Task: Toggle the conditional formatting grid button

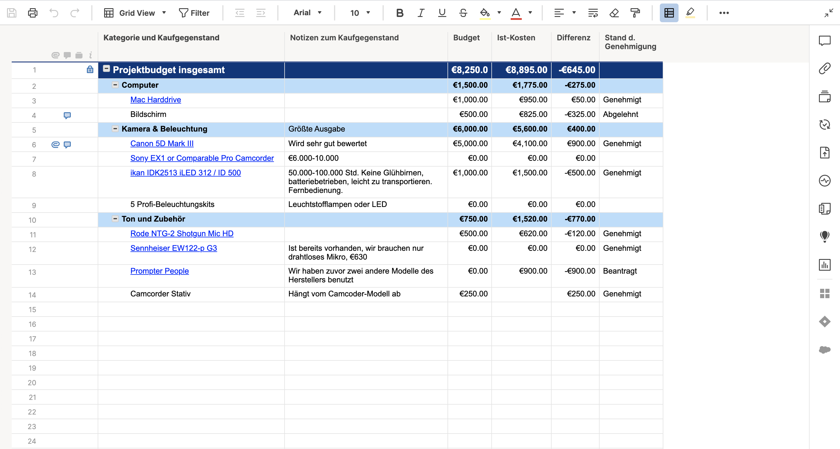Action: (669, 13)
